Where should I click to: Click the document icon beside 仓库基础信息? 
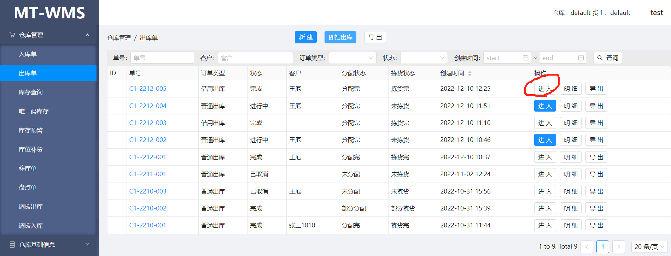[12, 244]
